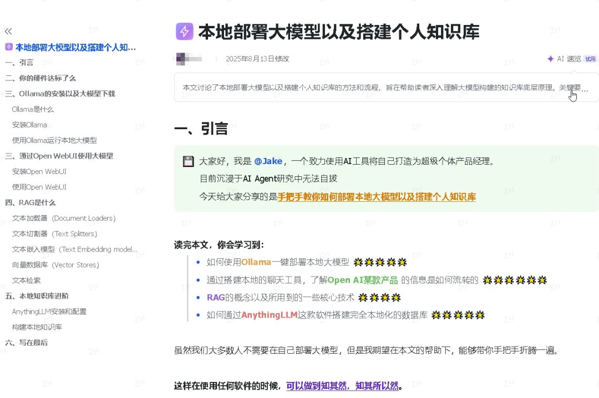The width and height of the screenshot is (599, 398).
Task: Go to AnythingLLM安装和配置 subsection
Action: 49,312
